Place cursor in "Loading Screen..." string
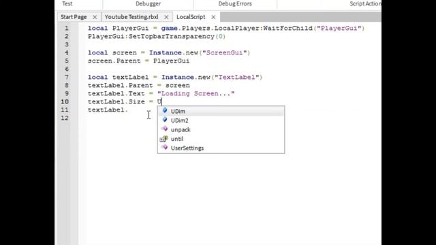The image size is (436, 245). [x=196, y=93]
